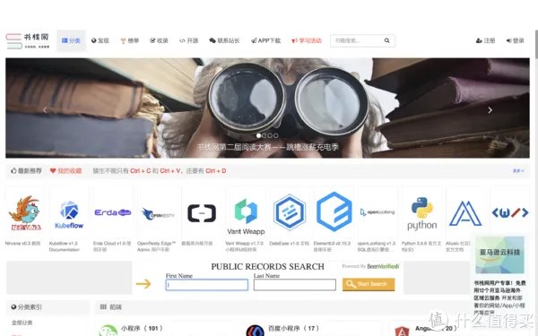Viewport: 538px width, 336px height.
Task: Select 全部分类 in the sidebar
Action: (x=22, y=323)
